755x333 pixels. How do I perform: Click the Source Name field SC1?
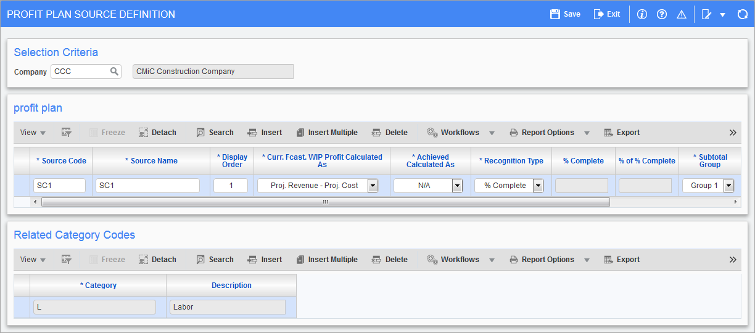[x=147, y=186]
